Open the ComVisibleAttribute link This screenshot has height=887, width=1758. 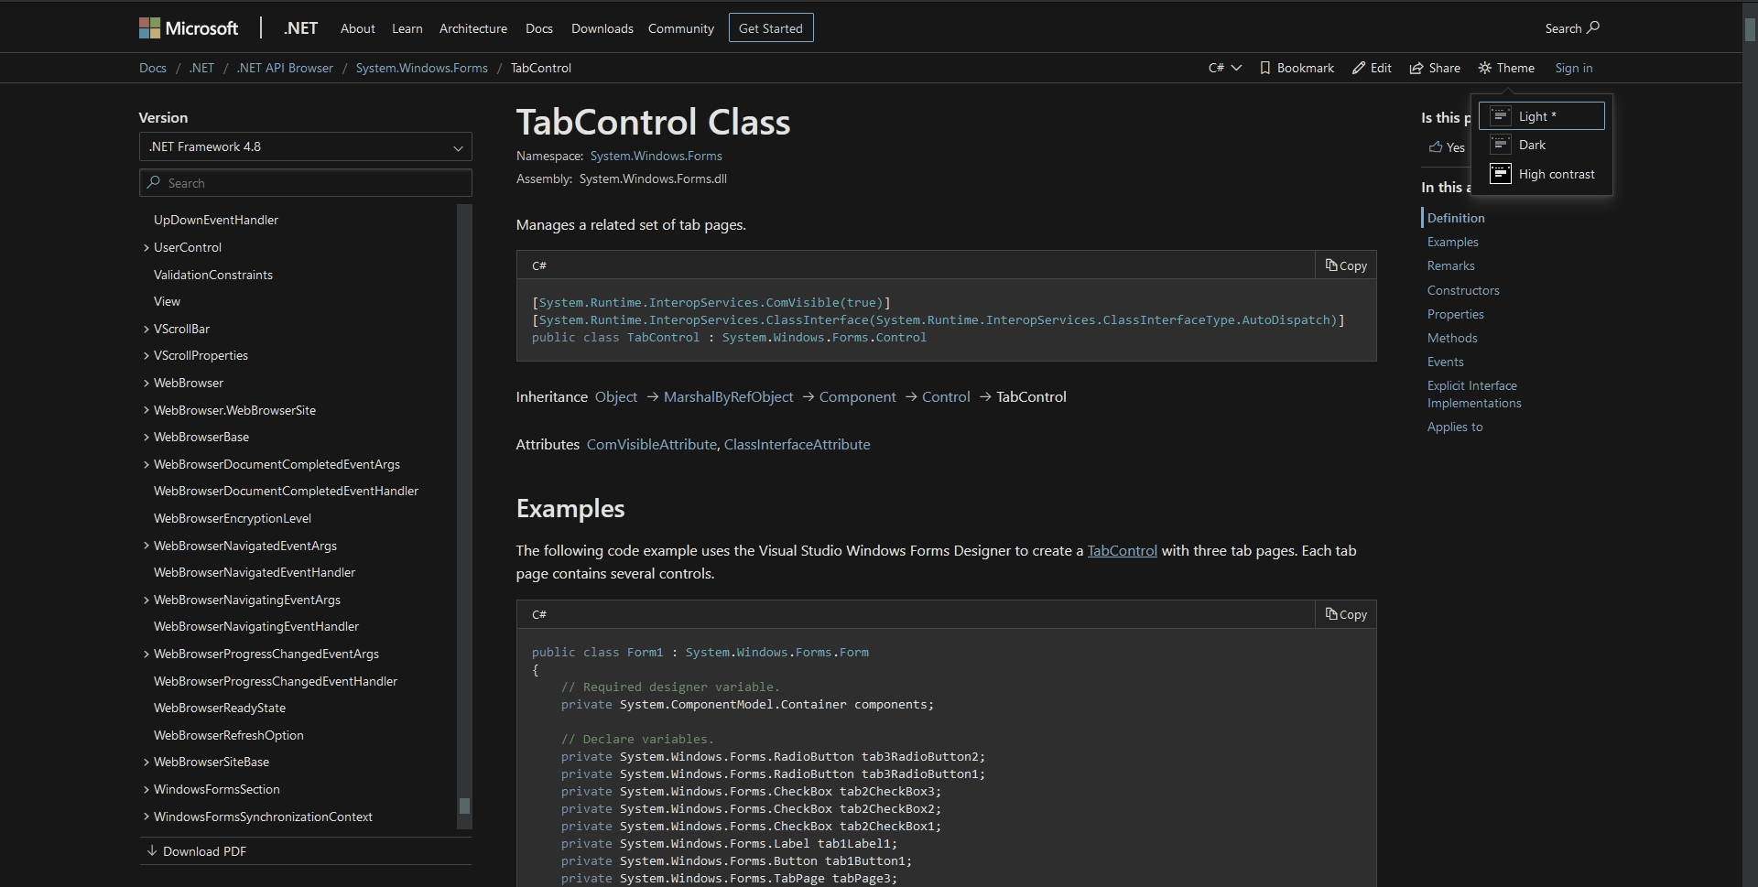[652, 444]
